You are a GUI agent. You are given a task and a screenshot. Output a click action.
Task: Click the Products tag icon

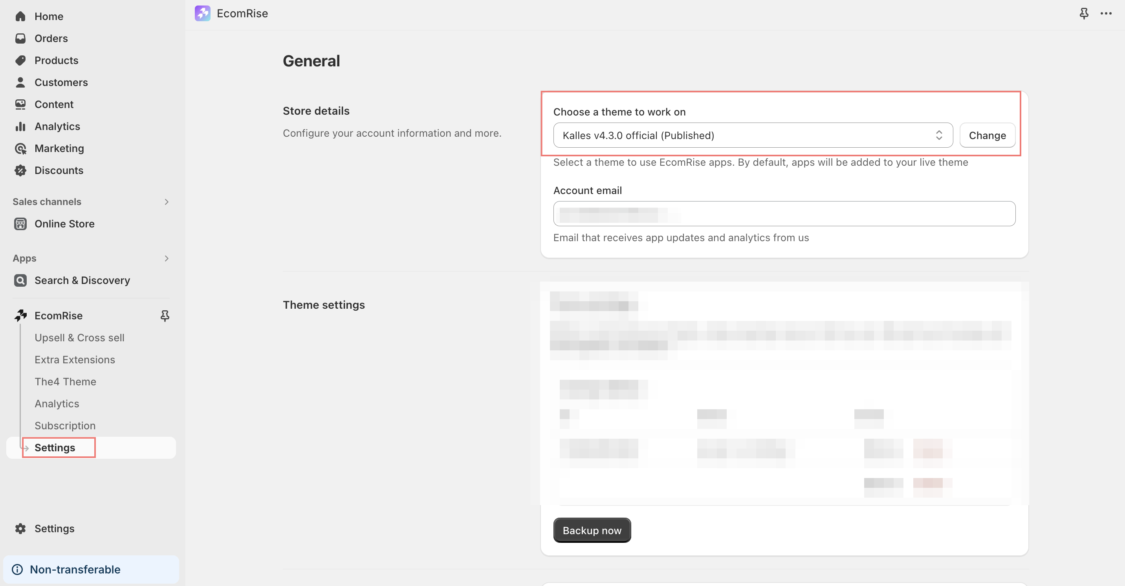(20, 60)
